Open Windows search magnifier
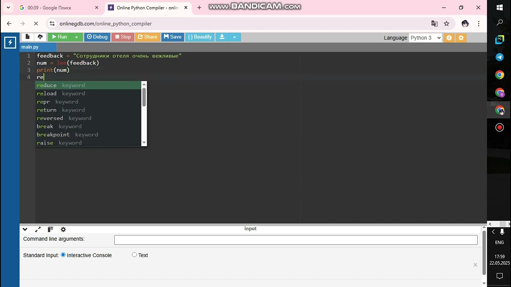This screenshot has height=287, width=511. (x=499, y=23)
